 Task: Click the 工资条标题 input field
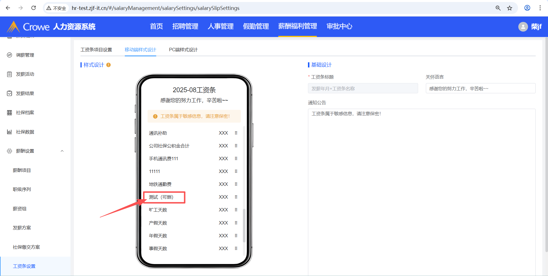coord(363,88)
